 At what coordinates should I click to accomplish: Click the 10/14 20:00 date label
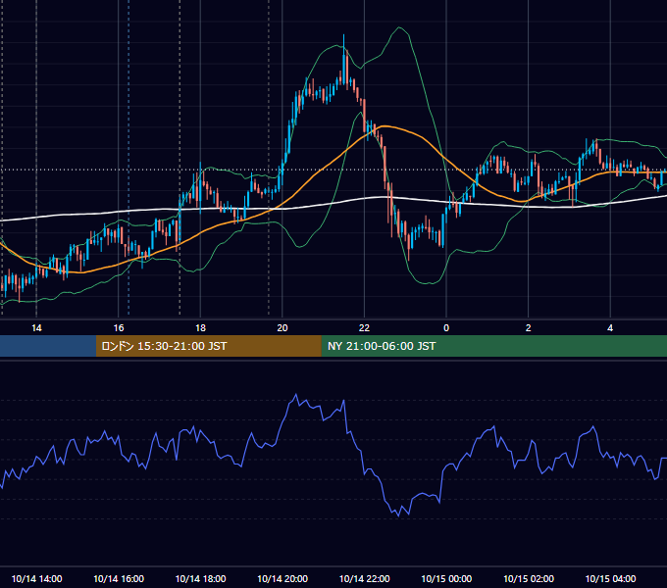tap(282, 578)
